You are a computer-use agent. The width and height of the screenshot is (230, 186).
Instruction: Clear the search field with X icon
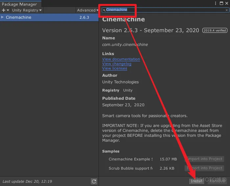(x=227, y=10)
